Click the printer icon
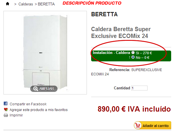 (6, 115)
